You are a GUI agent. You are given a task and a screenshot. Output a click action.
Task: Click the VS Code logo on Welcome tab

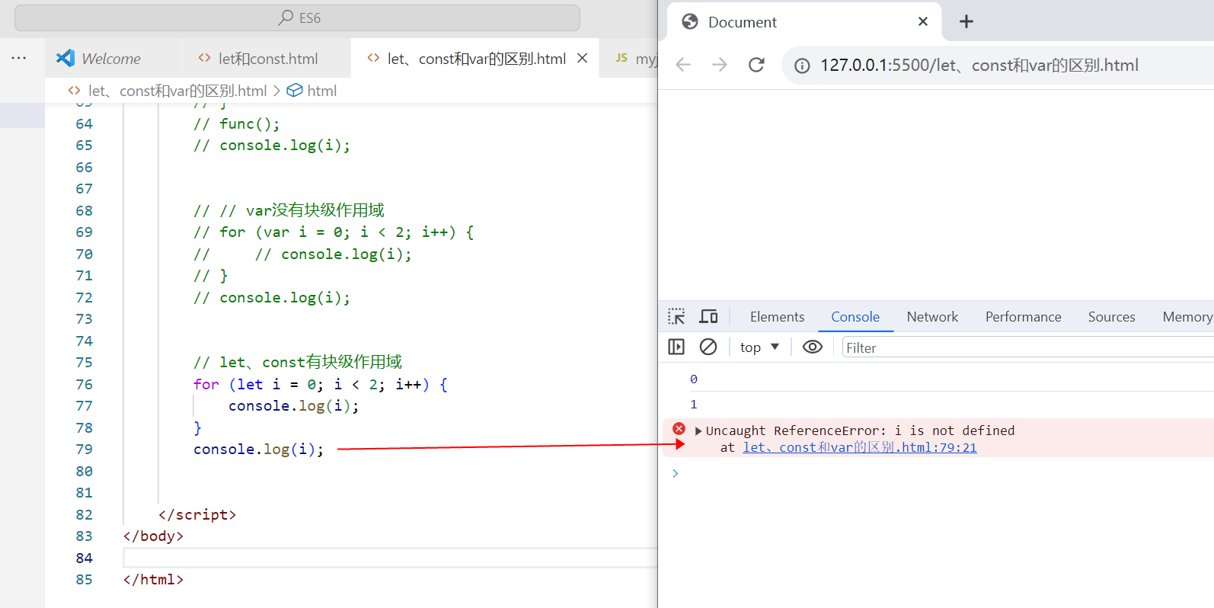[x=65, y=58]
